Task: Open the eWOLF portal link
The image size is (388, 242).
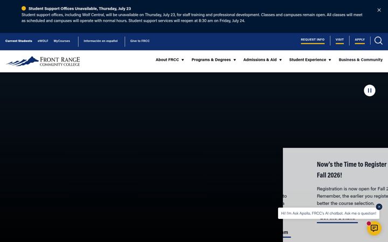Action: [43, 41]
